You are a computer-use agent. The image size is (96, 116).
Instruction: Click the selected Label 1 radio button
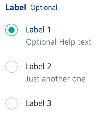point(11,30)
